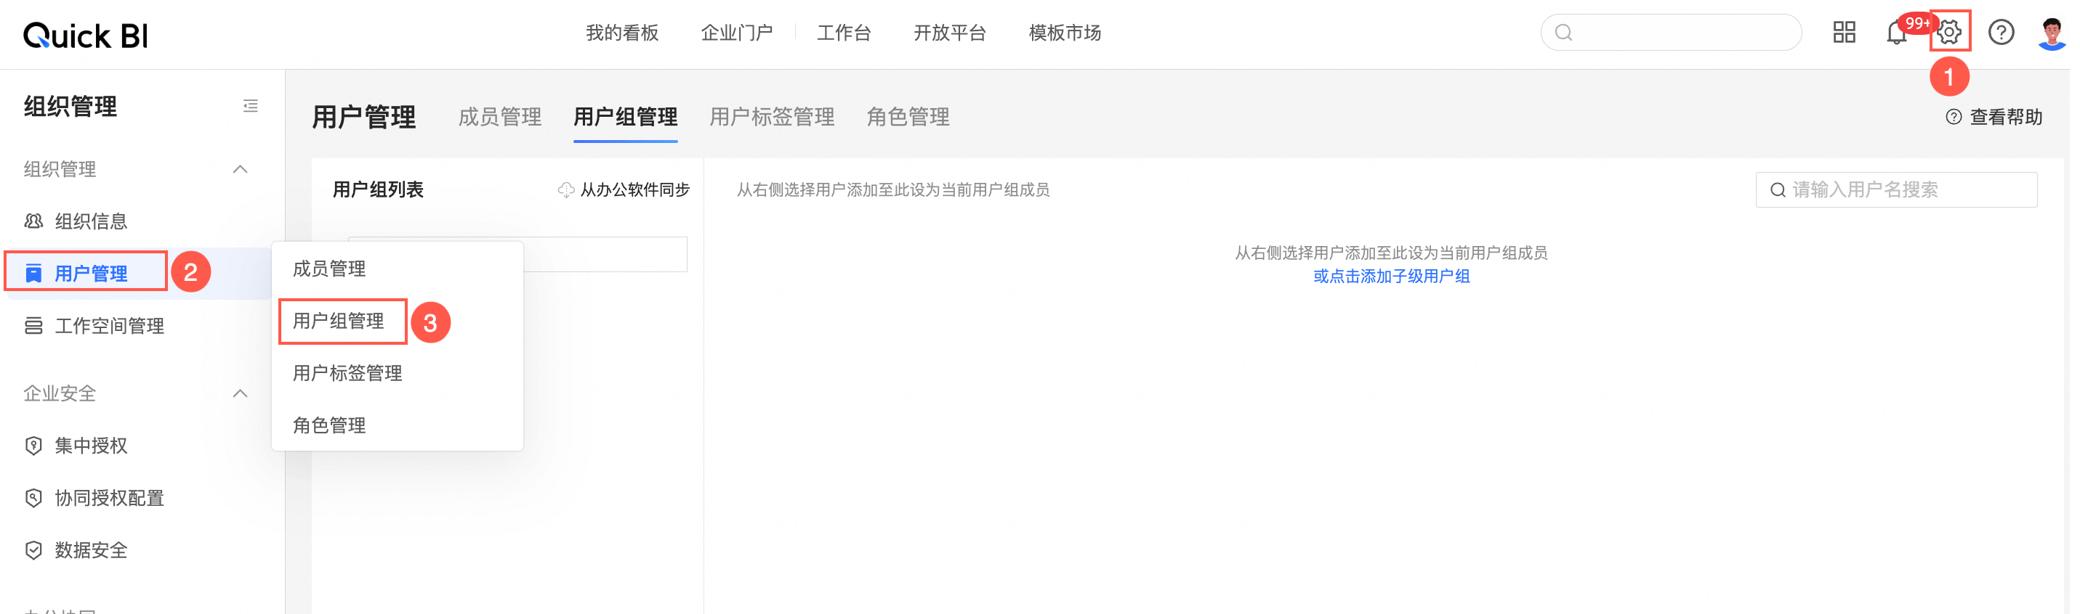Open 数据安全 in the sidebar
Viewport: 2080px width, 614px height.
(x=90, y=550)
